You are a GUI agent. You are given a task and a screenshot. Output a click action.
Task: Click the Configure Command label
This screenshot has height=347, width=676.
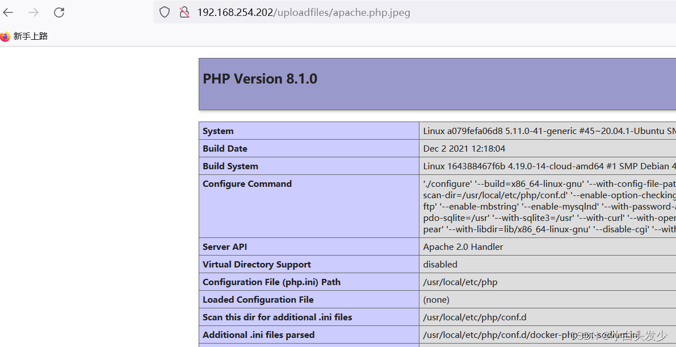[247, 184]
